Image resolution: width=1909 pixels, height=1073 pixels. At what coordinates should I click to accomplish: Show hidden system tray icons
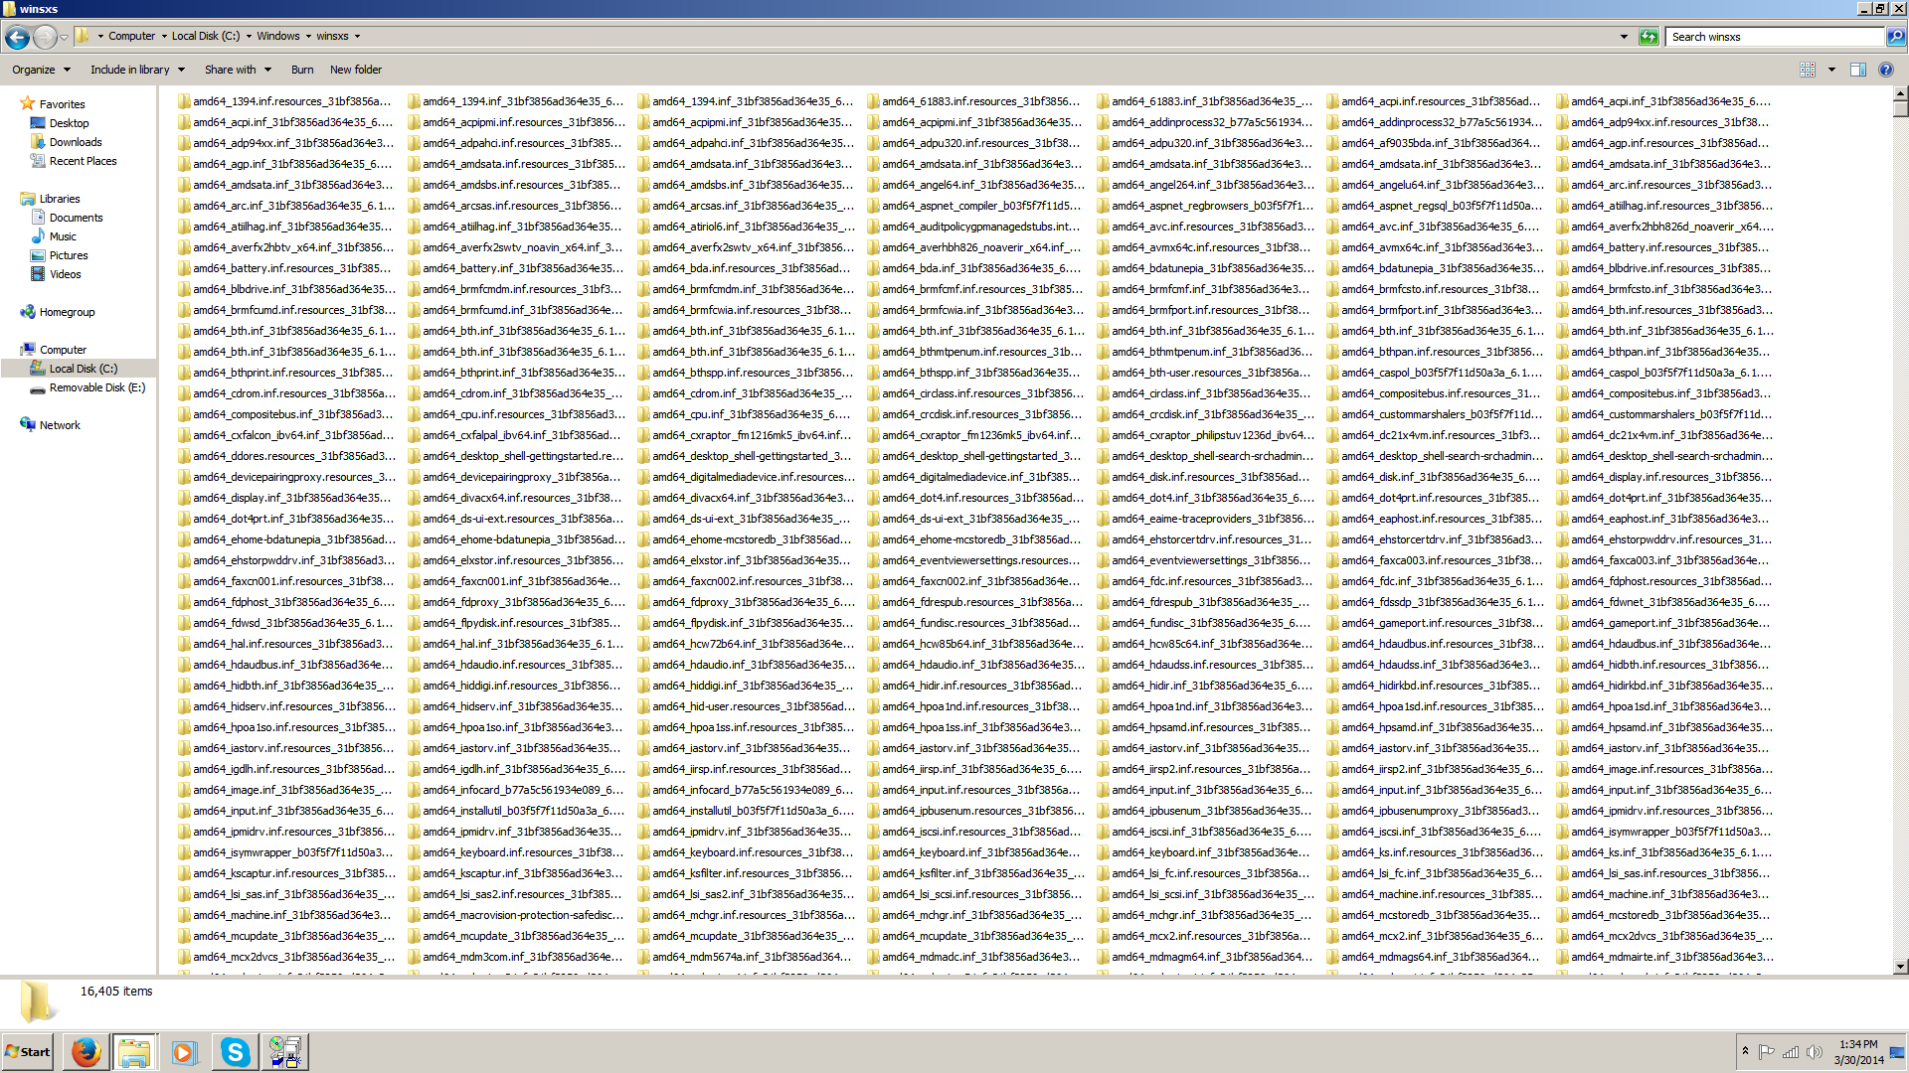[x=1745, y=1051]
